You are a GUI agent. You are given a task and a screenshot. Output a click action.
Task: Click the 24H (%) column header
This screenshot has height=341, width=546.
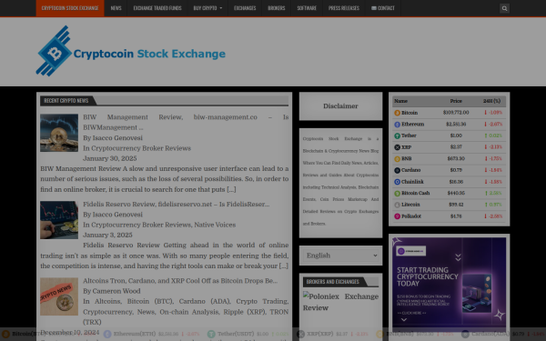coord(491,101)
